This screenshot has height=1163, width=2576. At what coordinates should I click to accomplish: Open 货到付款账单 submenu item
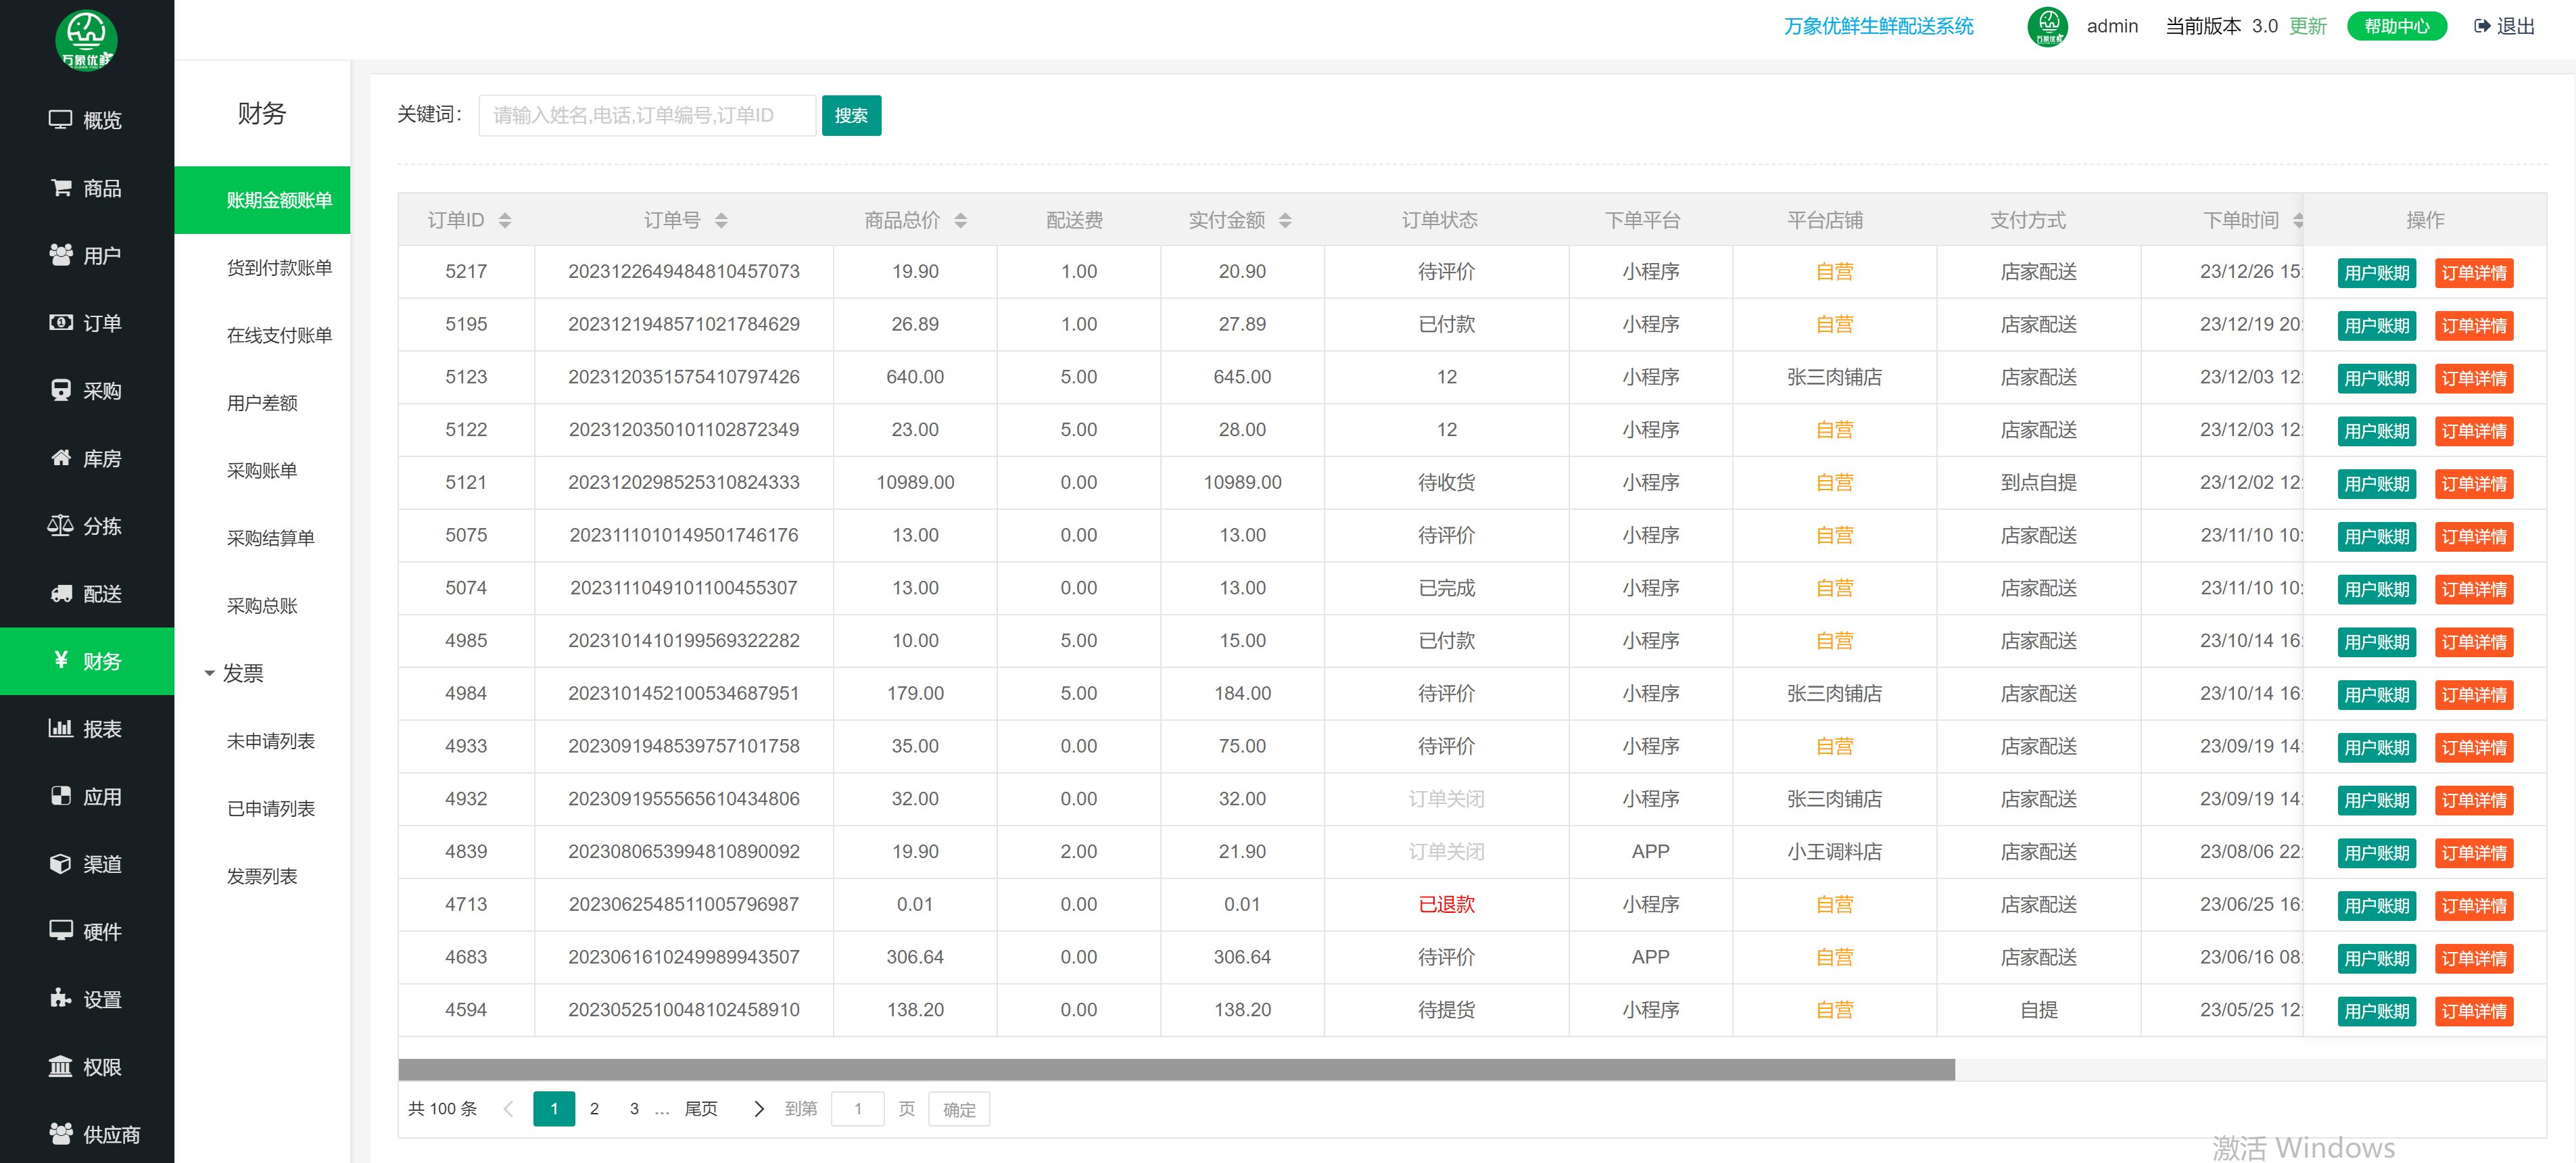click(x=279, y=267)
